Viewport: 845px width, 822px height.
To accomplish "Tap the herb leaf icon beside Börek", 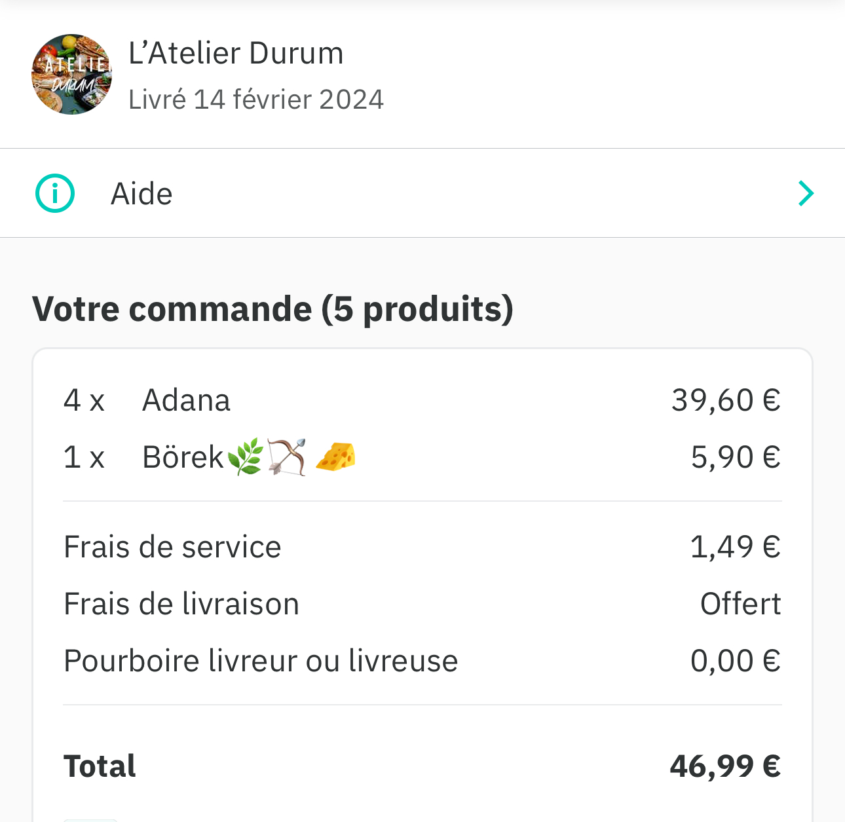I will coord(246,457).
